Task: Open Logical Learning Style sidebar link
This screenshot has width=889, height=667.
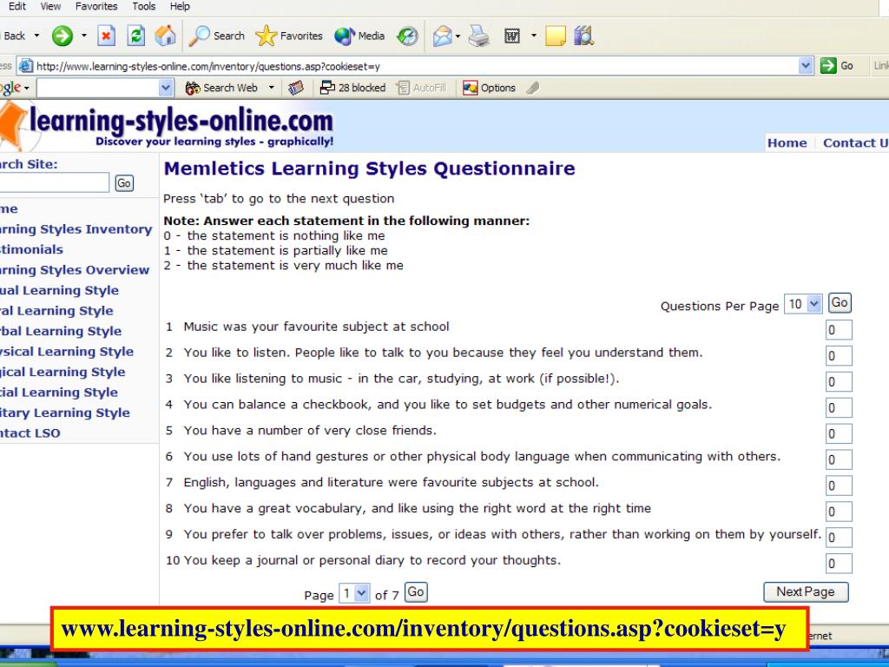Action: [x=63, y=372]
